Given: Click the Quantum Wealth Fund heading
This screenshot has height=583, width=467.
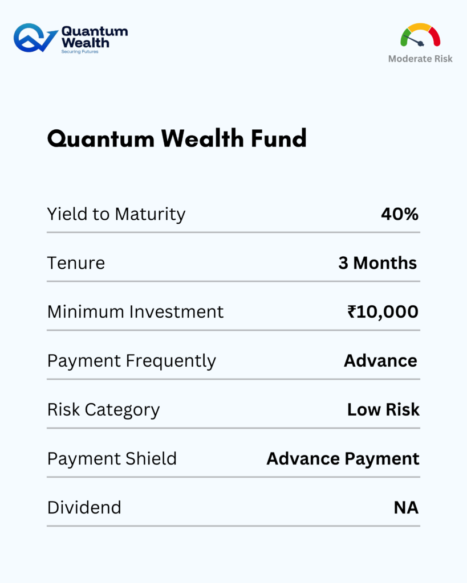Looking at the screenshot, I should point(177,139).
